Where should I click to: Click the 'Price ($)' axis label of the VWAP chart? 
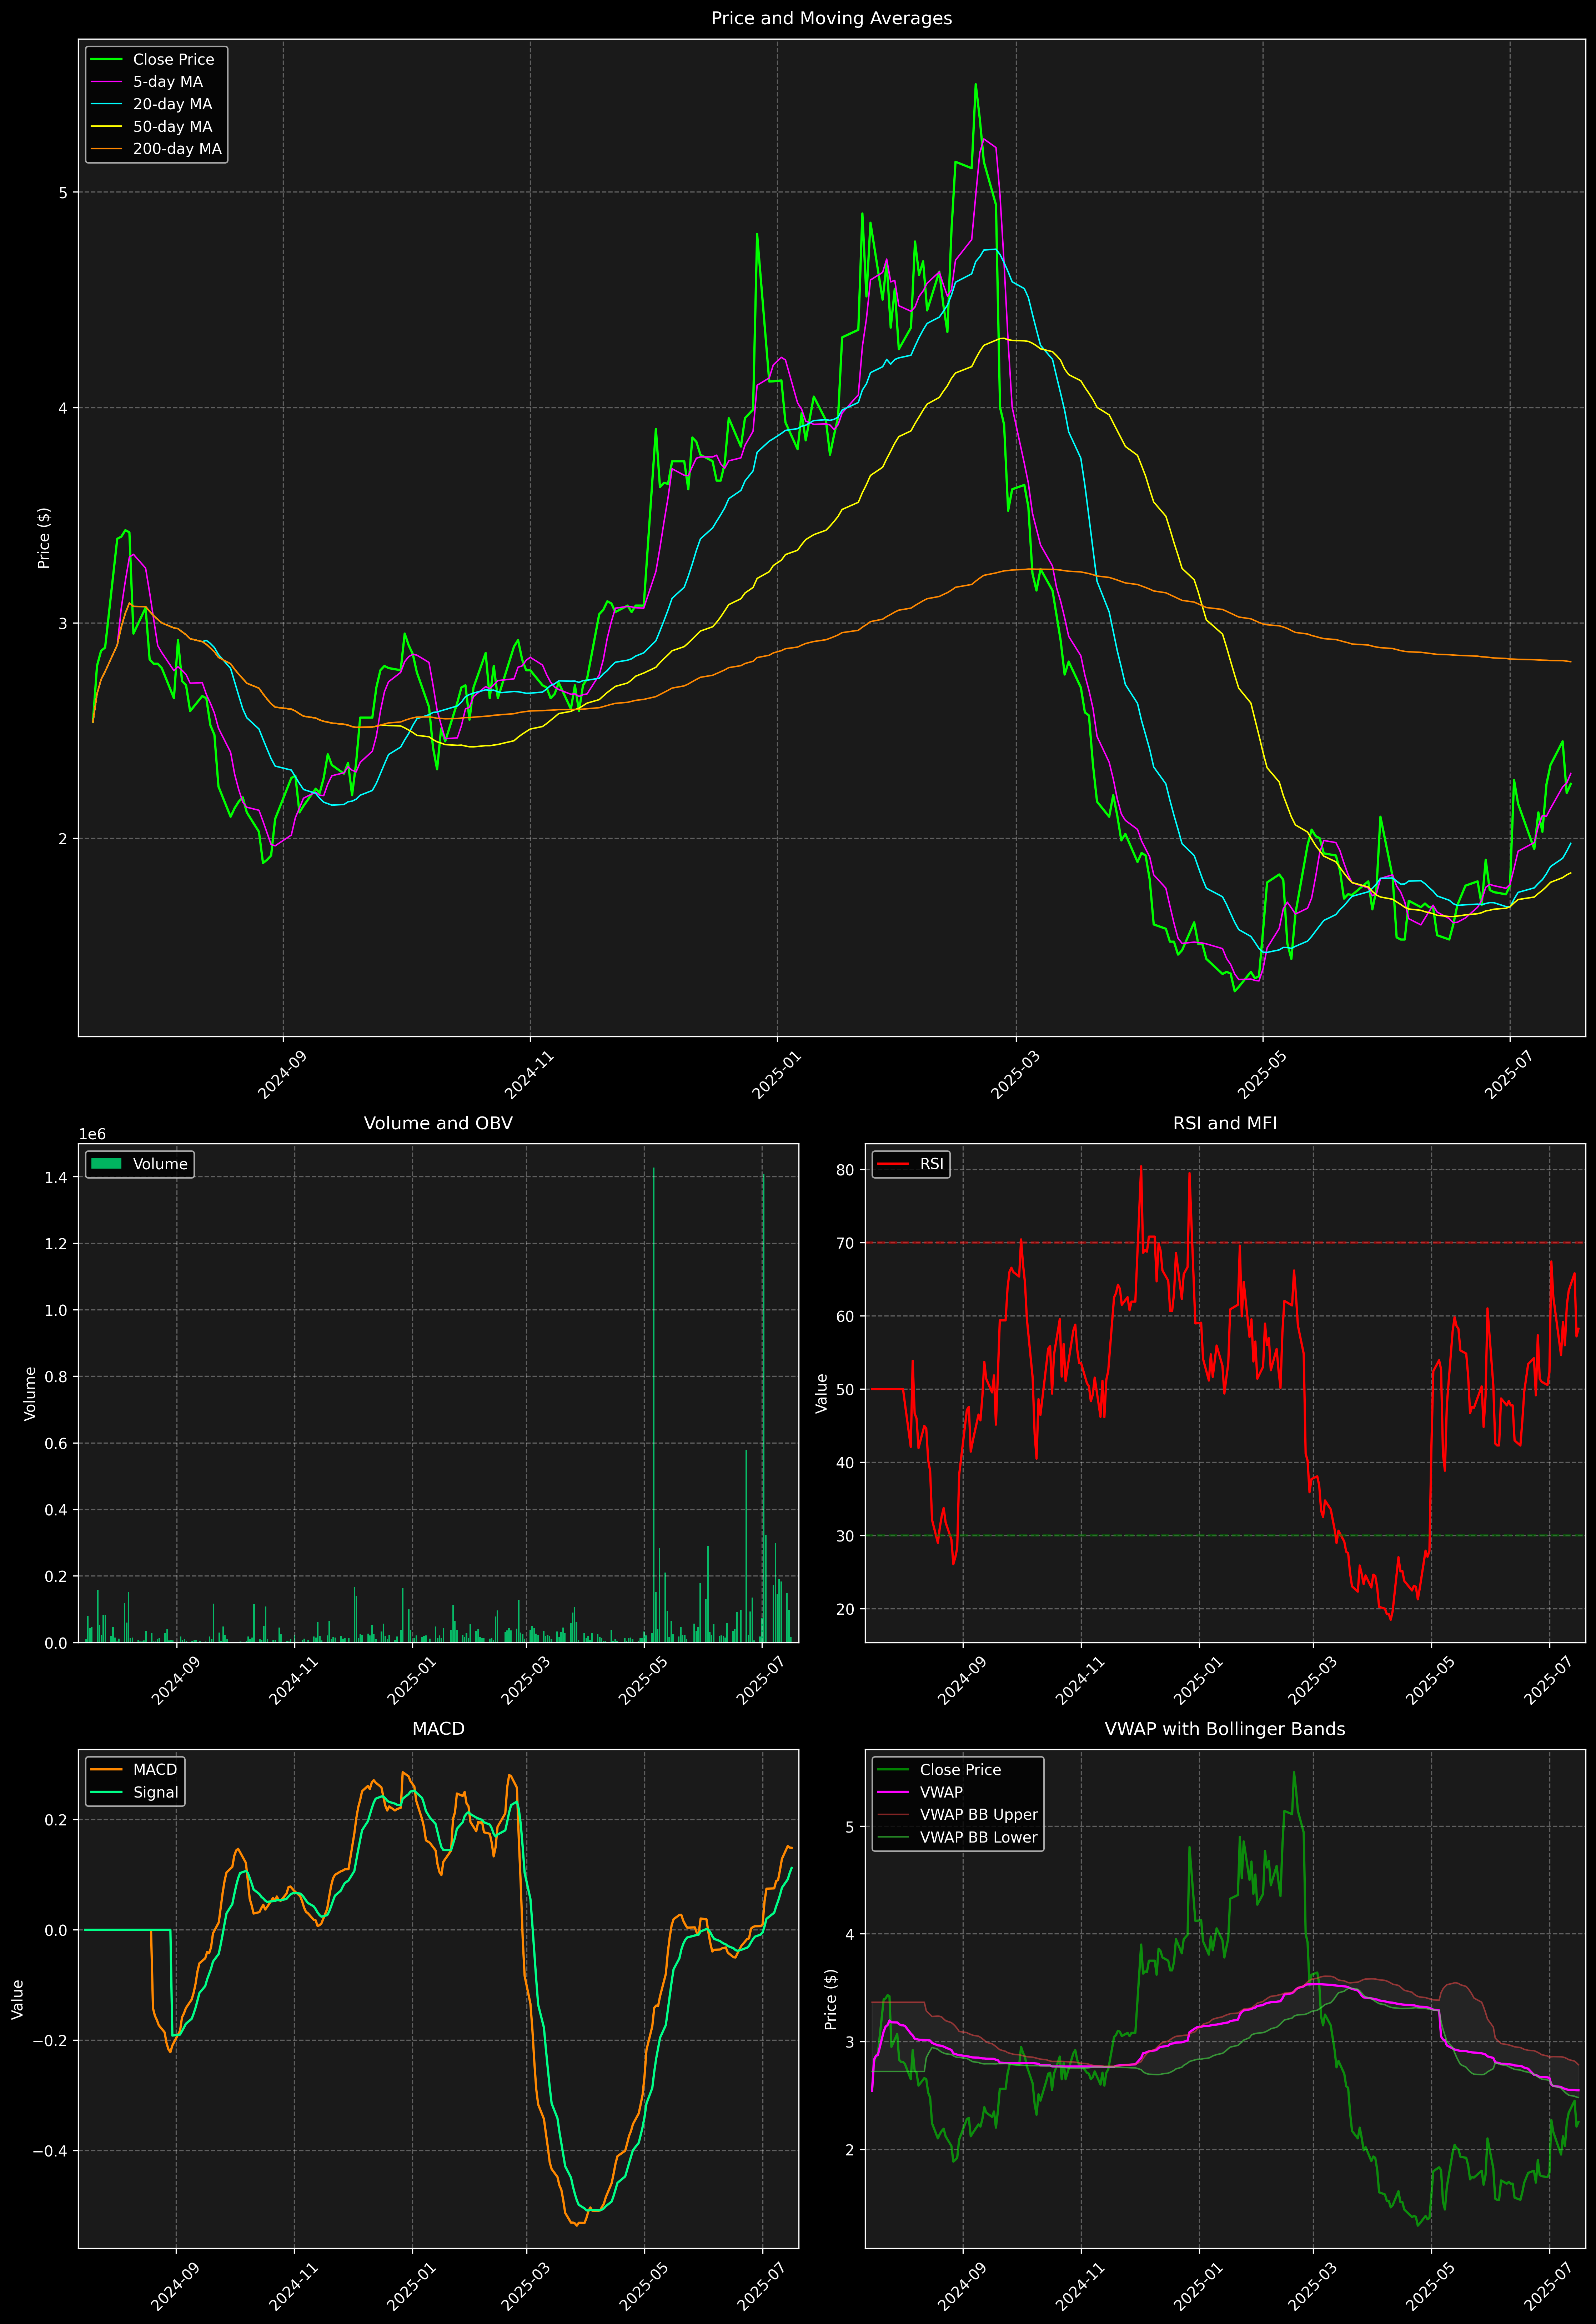830,1999
